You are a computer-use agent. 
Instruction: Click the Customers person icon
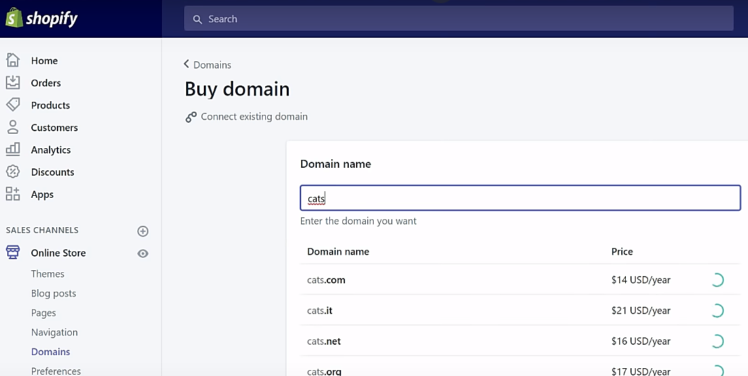(x=13, y=127)
